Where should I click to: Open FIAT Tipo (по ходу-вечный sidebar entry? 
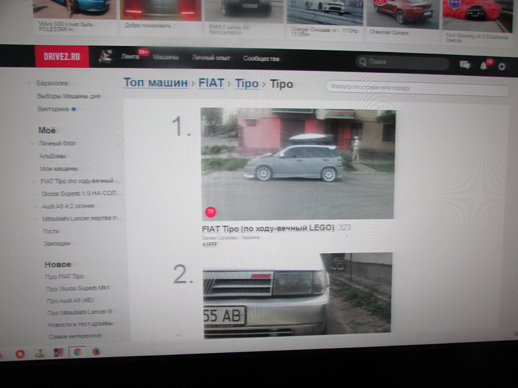[x=79, y=181]
